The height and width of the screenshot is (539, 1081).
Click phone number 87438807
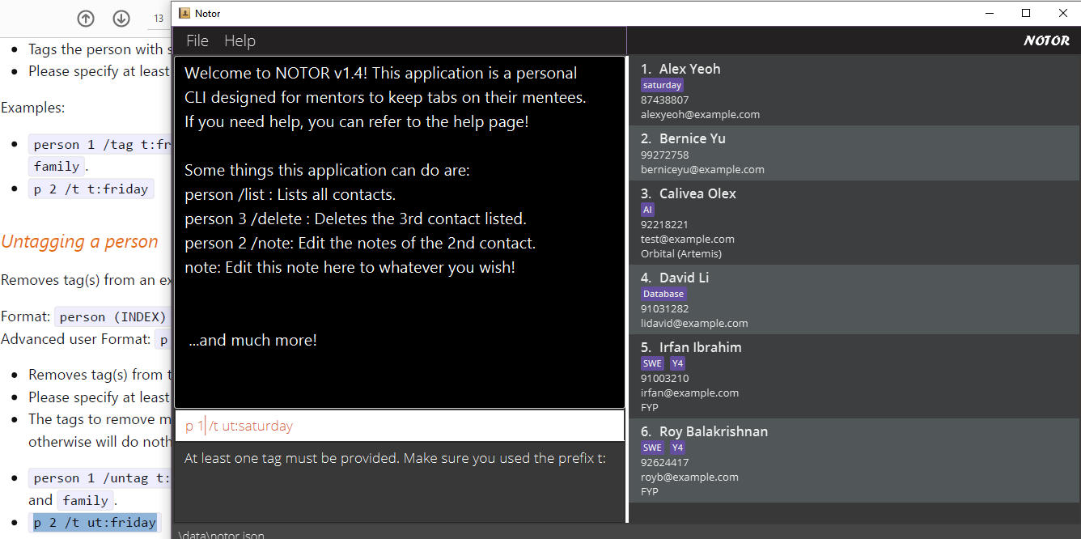coord(664,100)
